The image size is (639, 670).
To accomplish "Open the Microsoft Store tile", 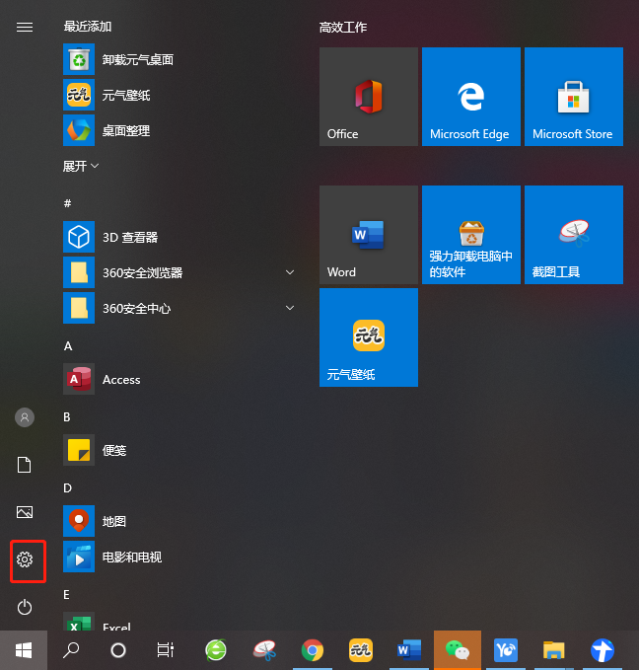I will point(574,97).
